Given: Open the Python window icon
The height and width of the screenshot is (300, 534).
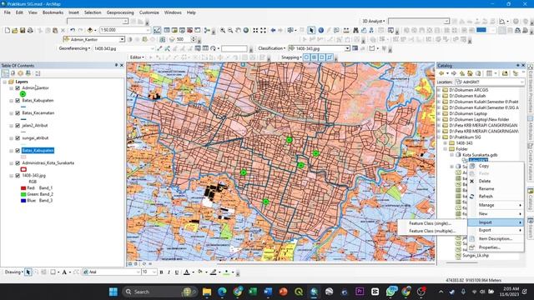Looking at the screenshot, I should click(198, 30).
